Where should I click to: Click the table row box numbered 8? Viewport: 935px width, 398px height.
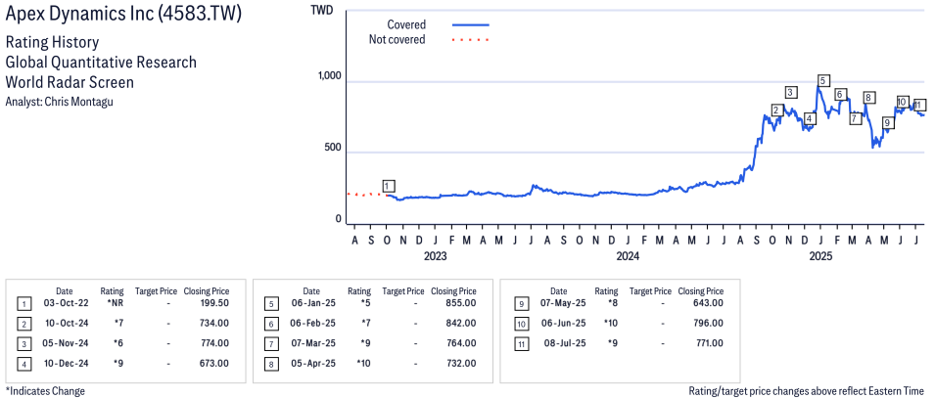click(270, 364)
